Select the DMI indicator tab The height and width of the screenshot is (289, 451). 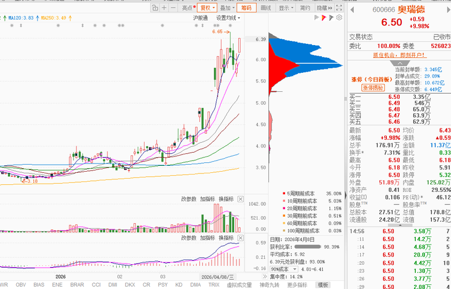click(x=113, y=285)
